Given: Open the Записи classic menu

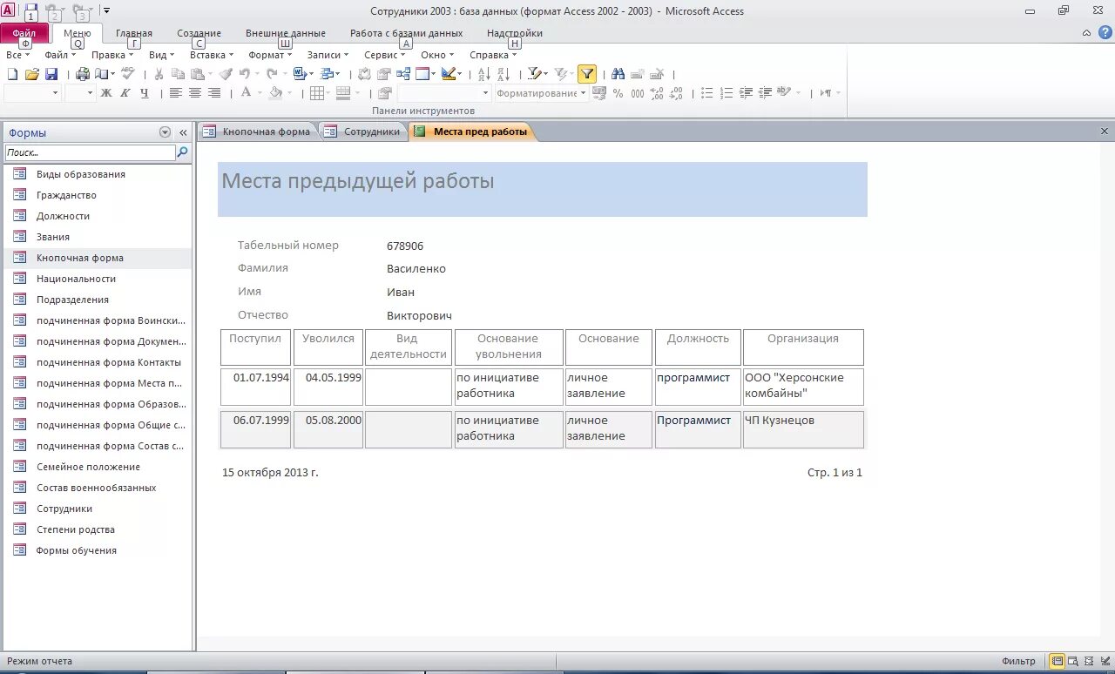Looking at the screenshot, I should pos(328,55).
